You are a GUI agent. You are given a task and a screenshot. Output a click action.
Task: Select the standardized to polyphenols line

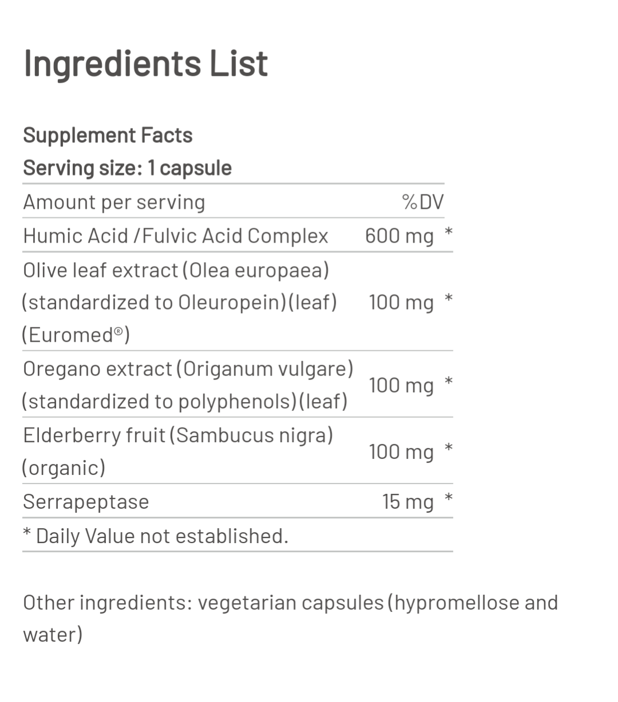[184, 401]
